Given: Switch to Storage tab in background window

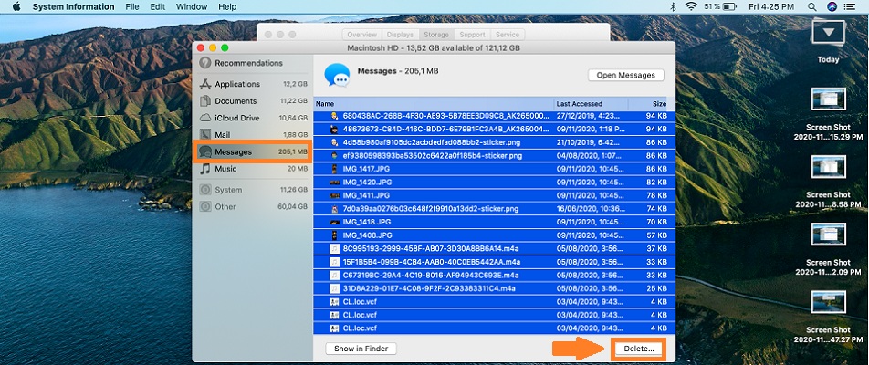Looking at the screenshot, I should 436,35.
